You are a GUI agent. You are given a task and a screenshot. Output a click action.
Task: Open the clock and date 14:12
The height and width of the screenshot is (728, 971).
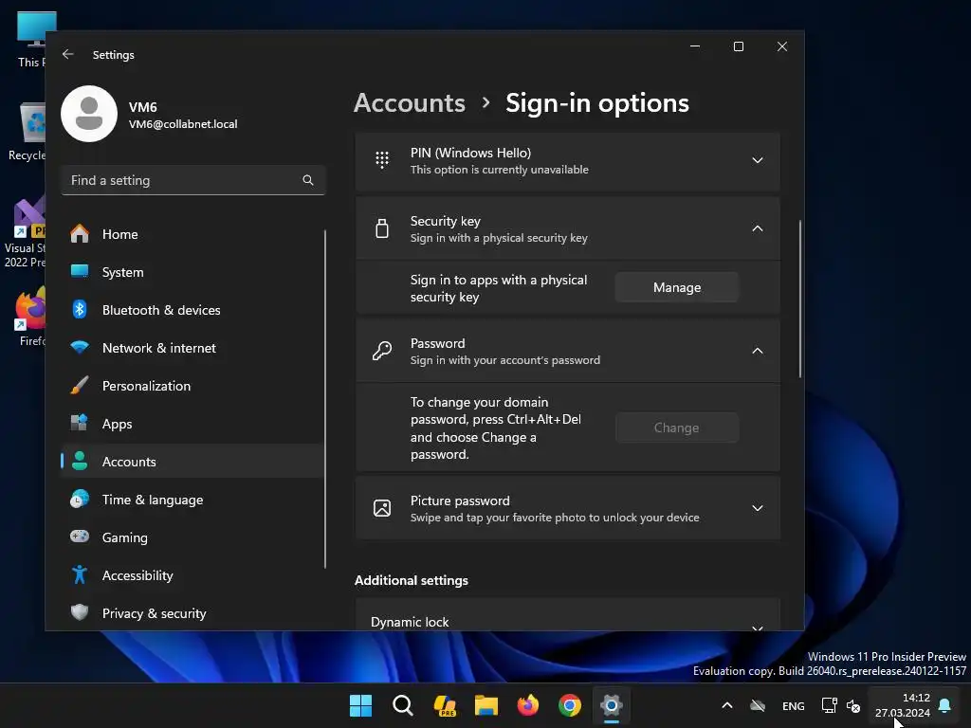coord(903,705)
